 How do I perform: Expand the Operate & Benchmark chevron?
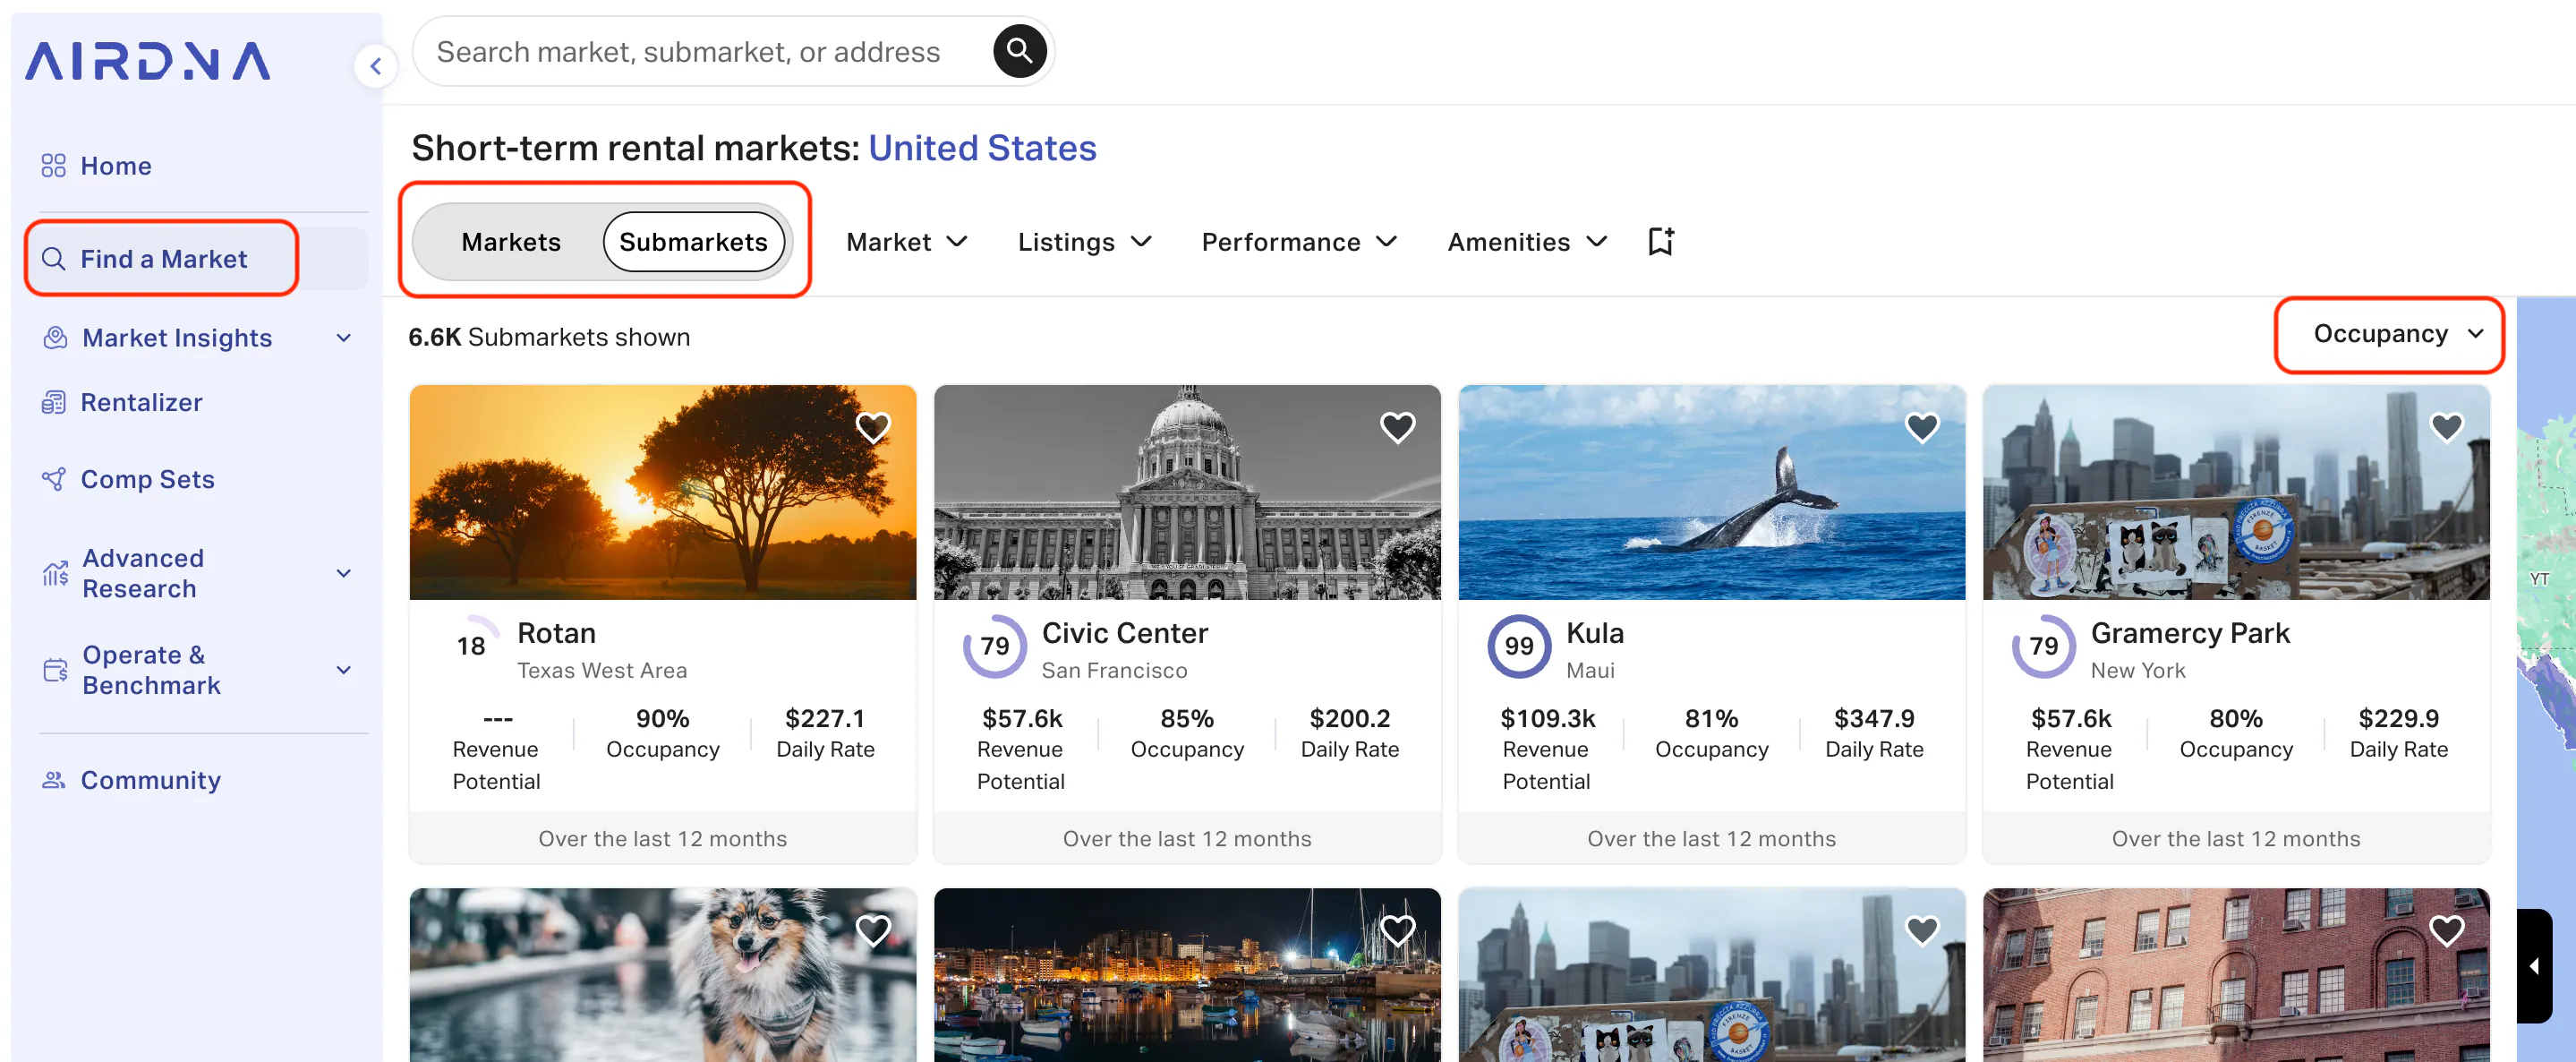(x=344, y=670)
